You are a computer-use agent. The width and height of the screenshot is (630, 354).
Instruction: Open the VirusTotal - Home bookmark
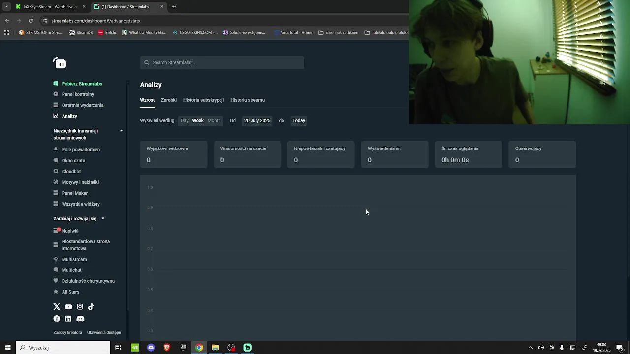click(x=293, y=33)
